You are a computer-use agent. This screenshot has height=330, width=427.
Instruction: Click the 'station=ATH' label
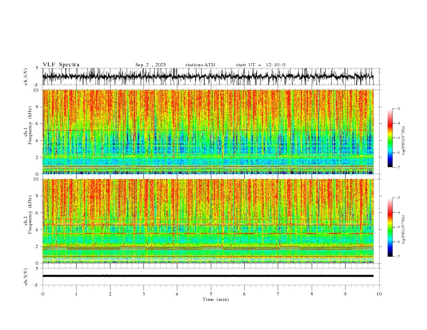tap(200, 65)
